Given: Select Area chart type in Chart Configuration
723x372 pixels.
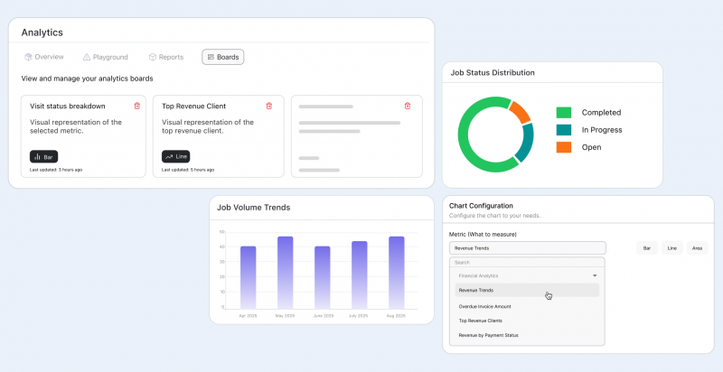Looking at the screenshot, I should tap(697, 248).
